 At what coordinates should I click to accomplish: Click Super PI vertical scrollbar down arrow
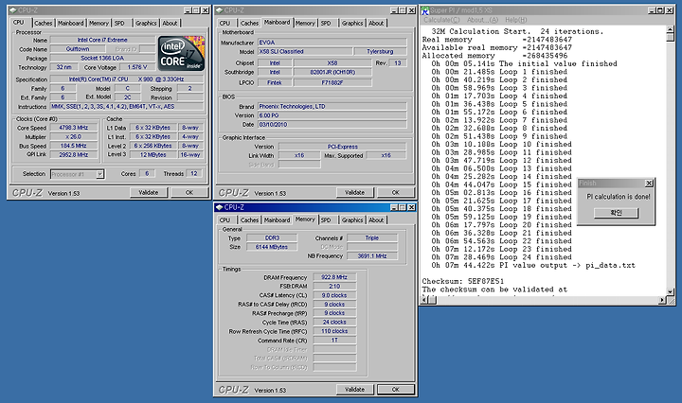click(x=671, y=291)
